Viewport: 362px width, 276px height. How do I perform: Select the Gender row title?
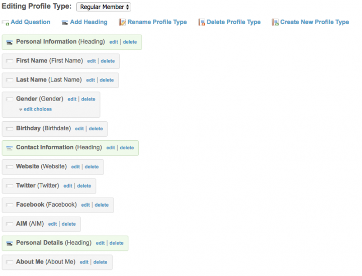tap(27, 99)
